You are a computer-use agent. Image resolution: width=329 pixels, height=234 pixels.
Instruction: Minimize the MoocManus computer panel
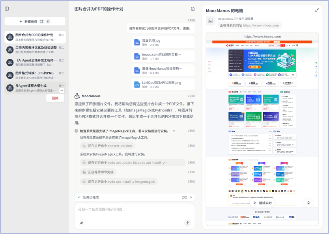coord(316,11)
